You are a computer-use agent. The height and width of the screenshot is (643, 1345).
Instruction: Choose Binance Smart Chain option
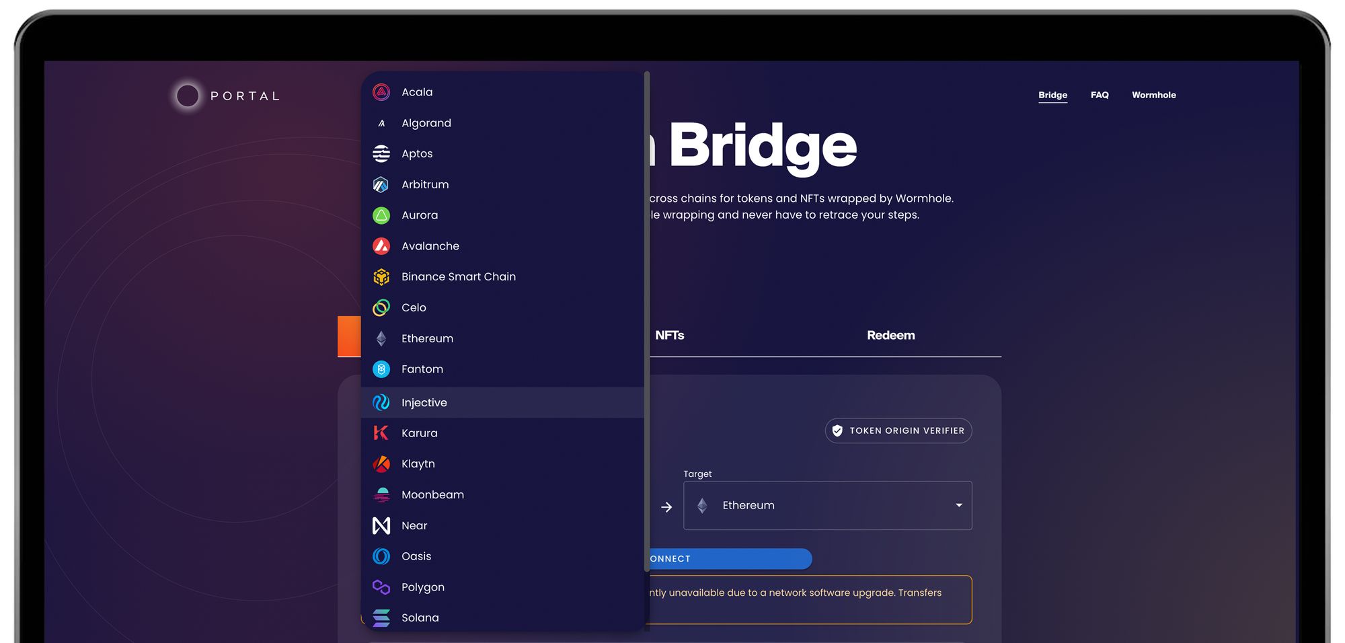502,277
